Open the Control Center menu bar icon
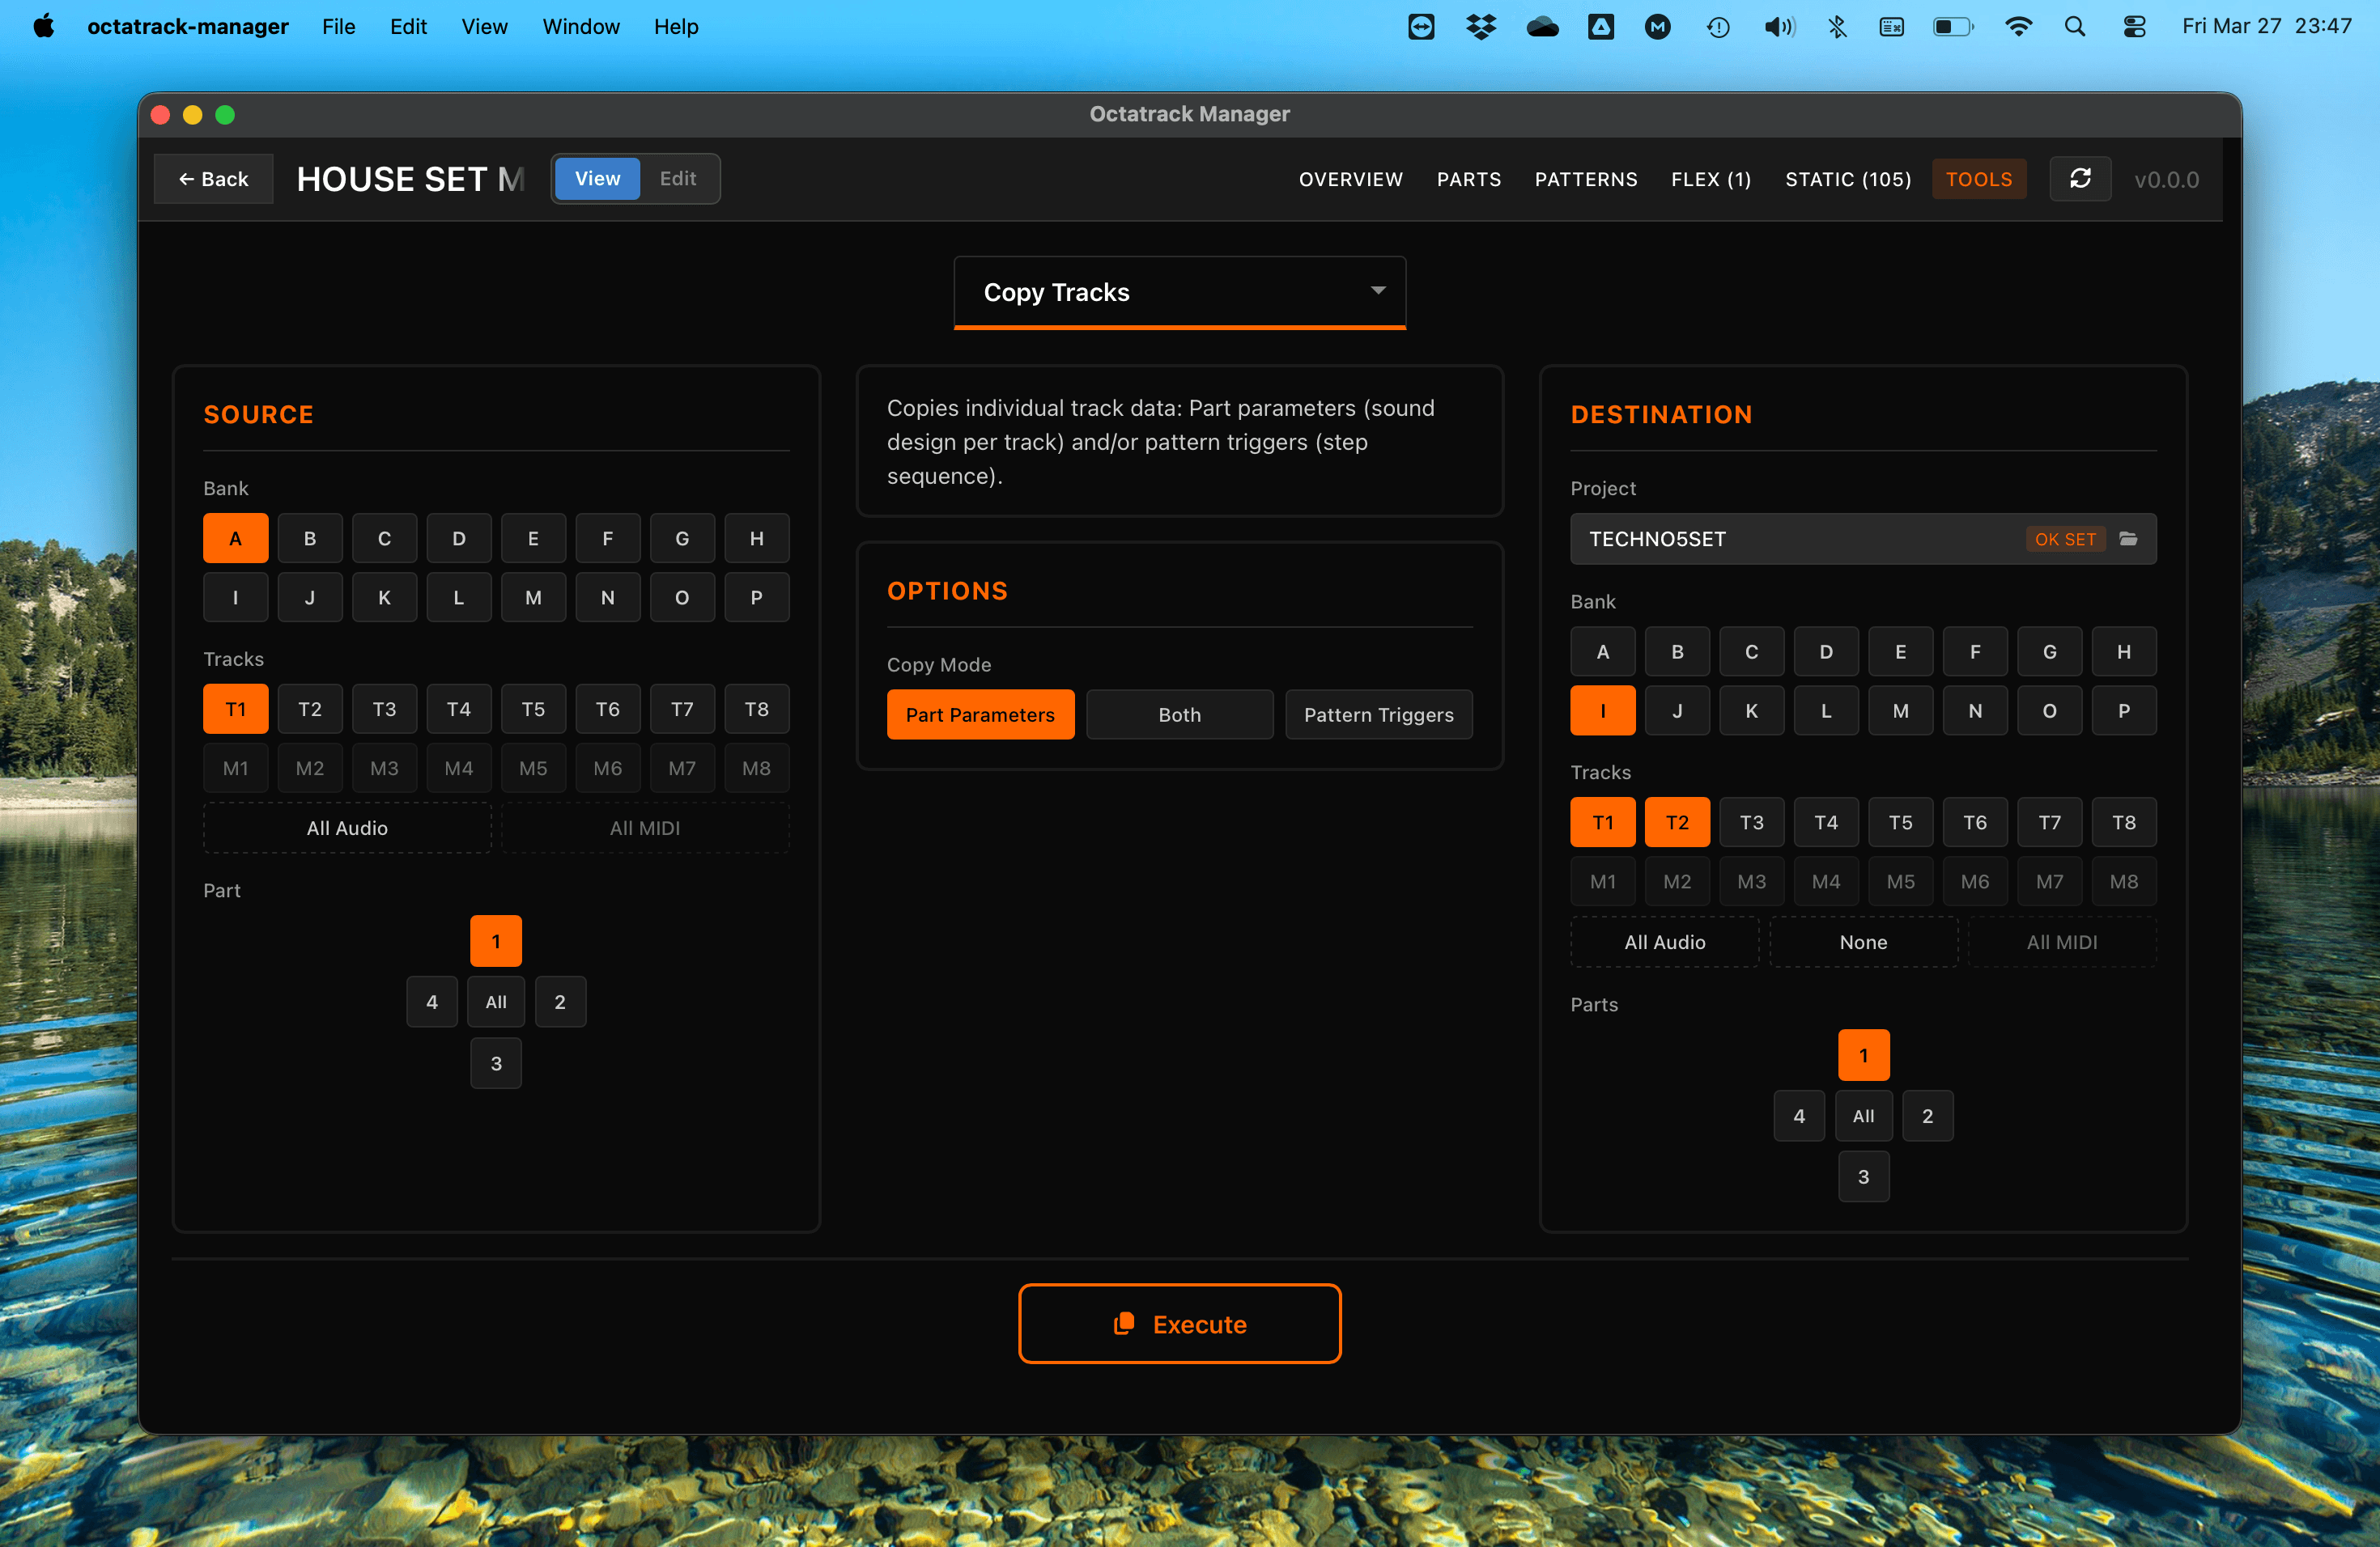 tap(2134, 27)
